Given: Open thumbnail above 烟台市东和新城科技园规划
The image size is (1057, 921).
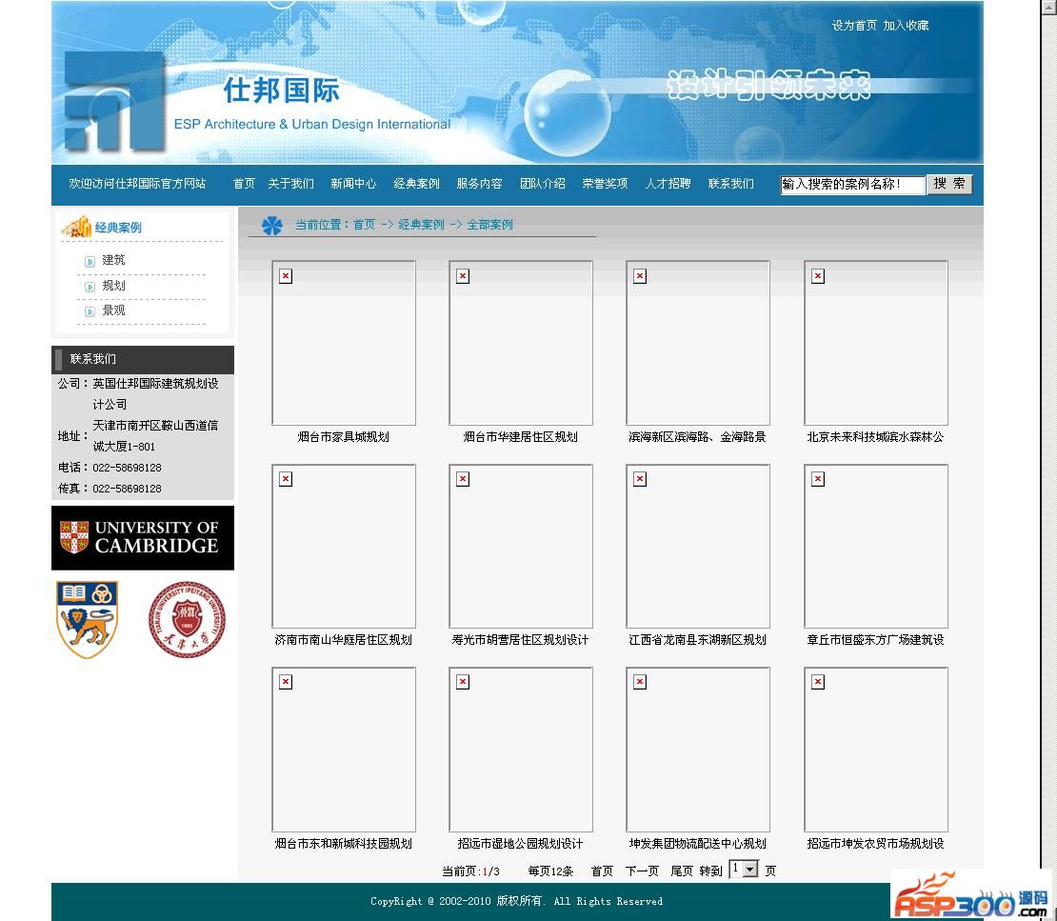Looking at the screenshot, I should pos(344,749).
